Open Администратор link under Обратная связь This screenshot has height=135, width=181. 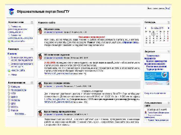[54, 32]
